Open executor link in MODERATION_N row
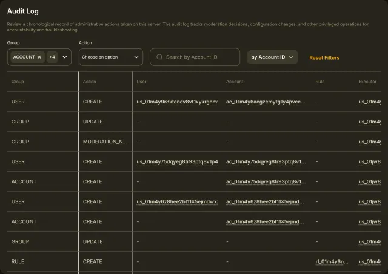This screenshot has width=388, height=274. 369,142
